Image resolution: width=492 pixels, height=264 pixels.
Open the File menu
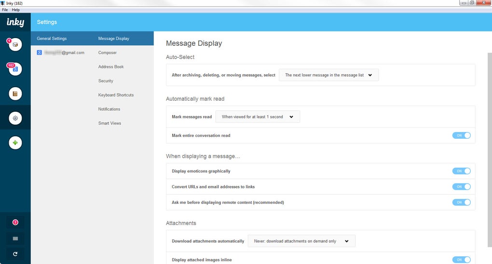pyautogui.click(x=5, y=10)
